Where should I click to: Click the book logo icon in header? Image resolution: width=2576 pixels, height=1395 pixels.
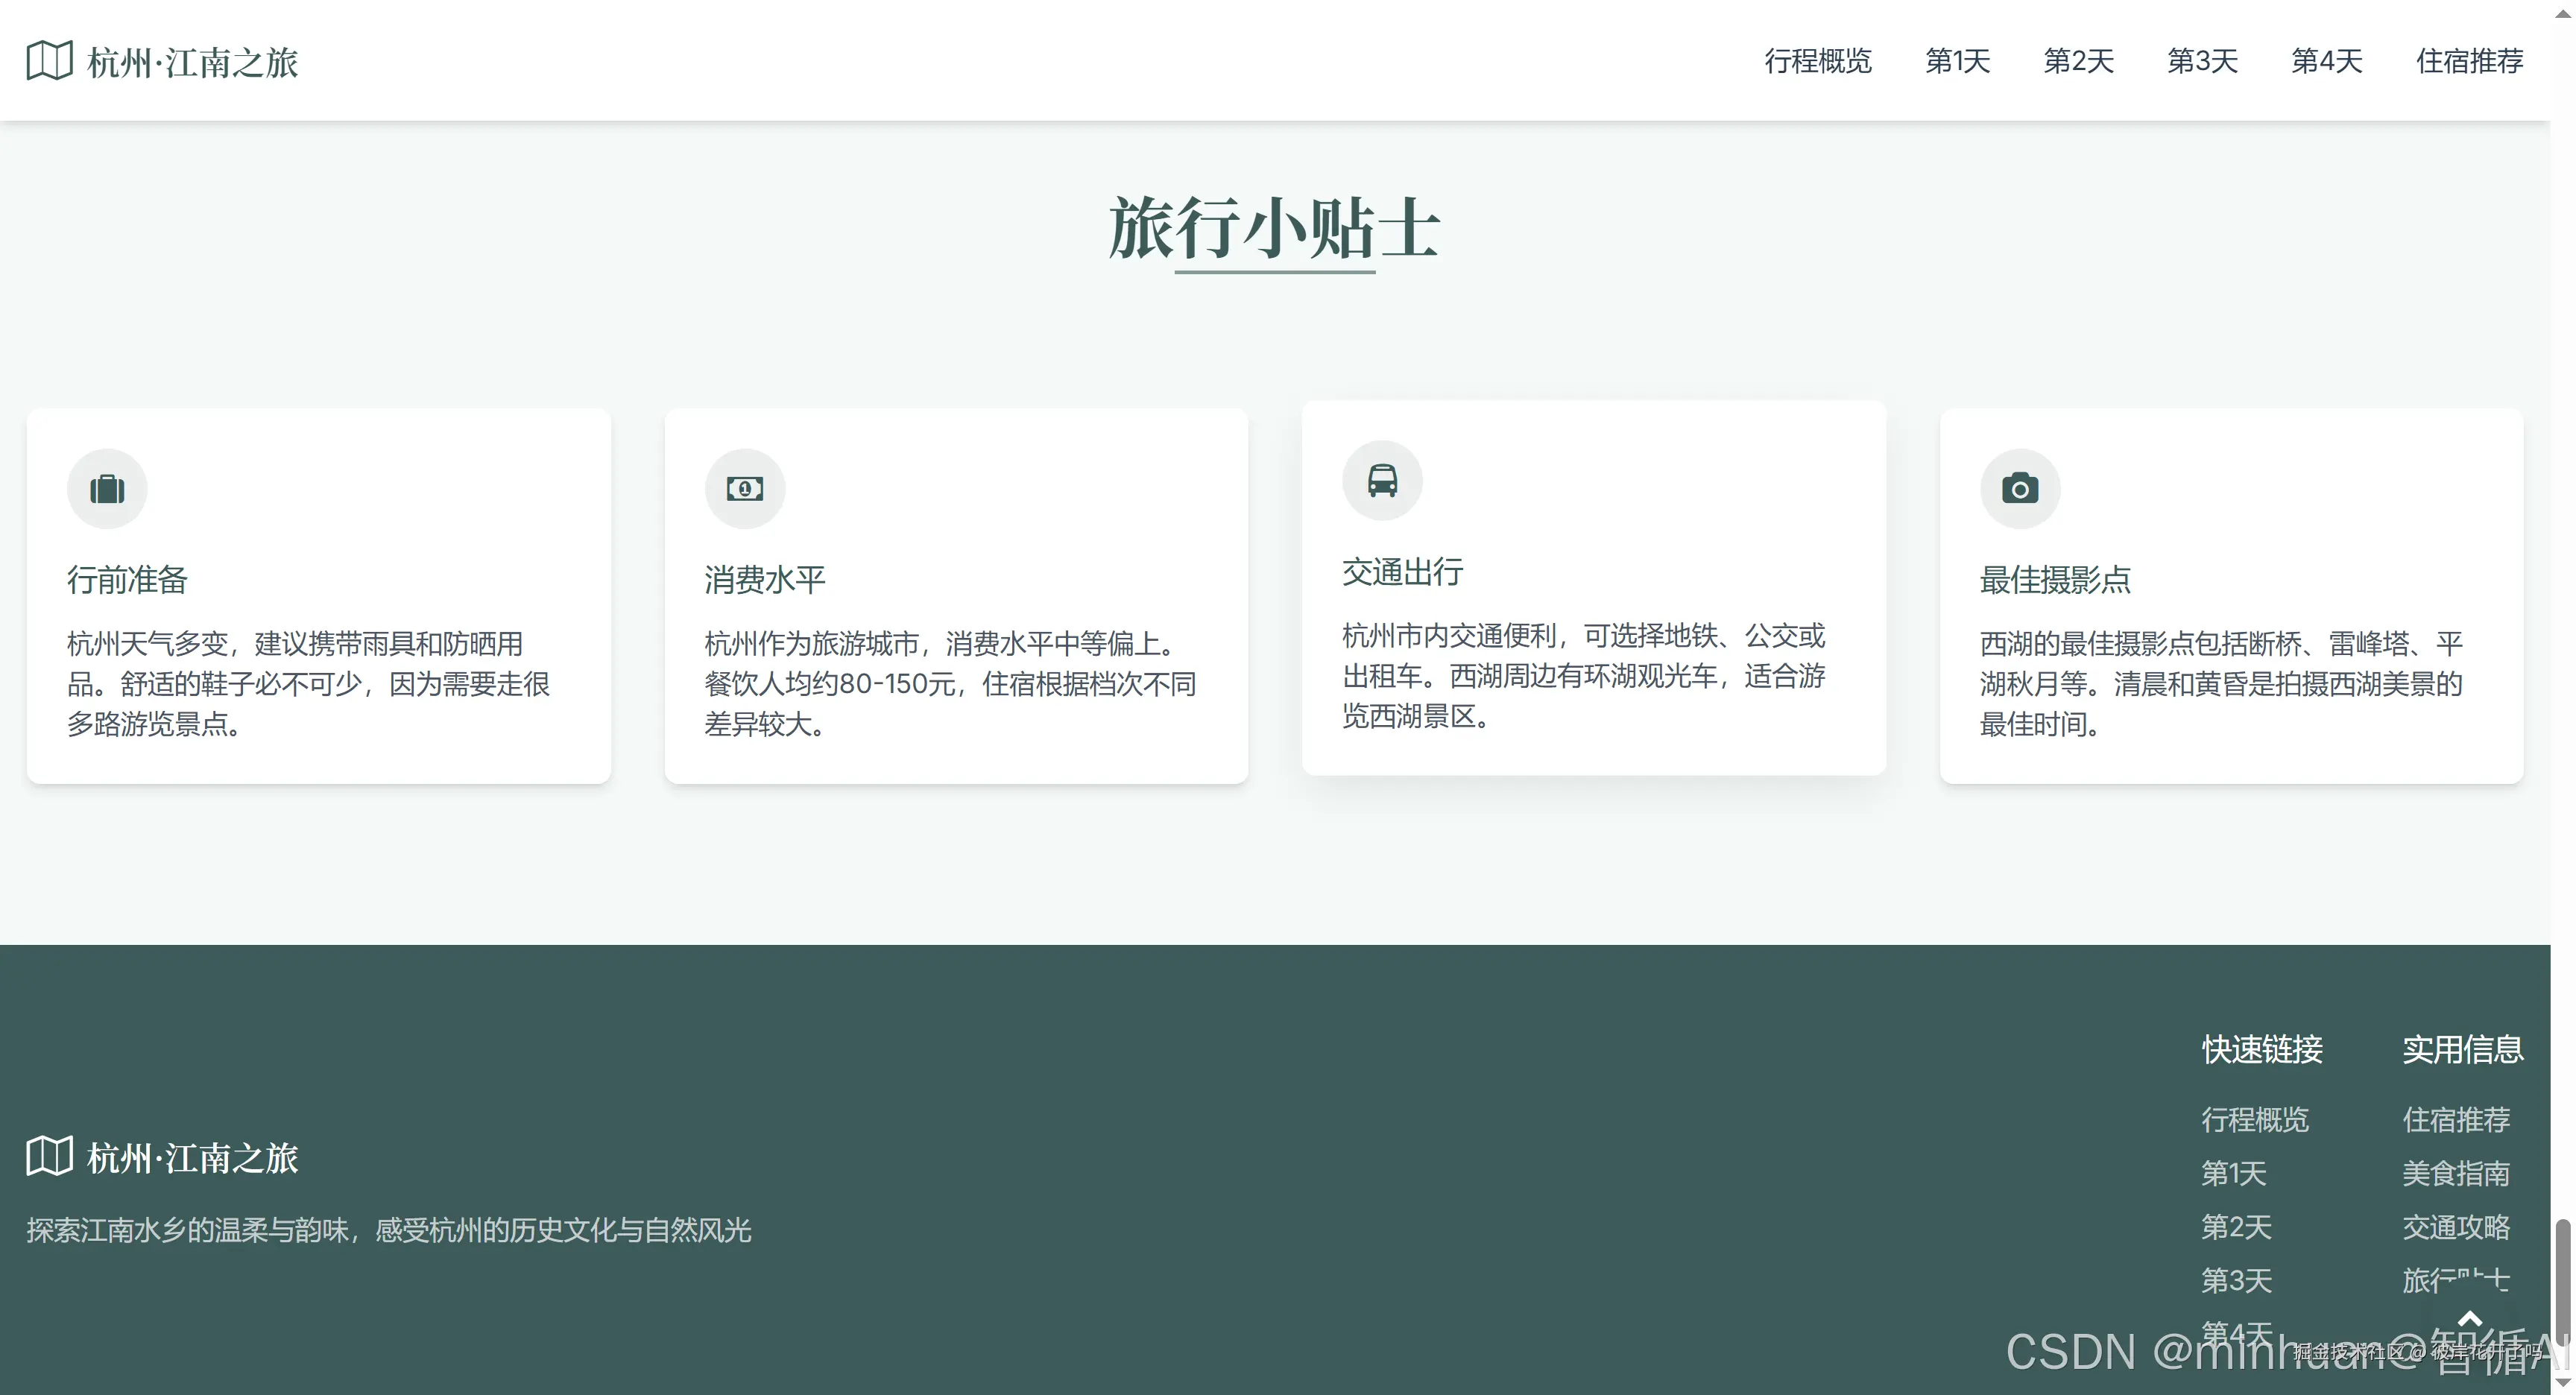point(49,61)
